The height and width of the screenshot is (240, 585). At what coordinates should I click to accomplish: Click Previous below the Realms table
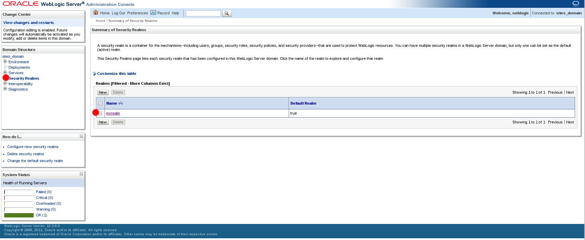tap(555, 122)
